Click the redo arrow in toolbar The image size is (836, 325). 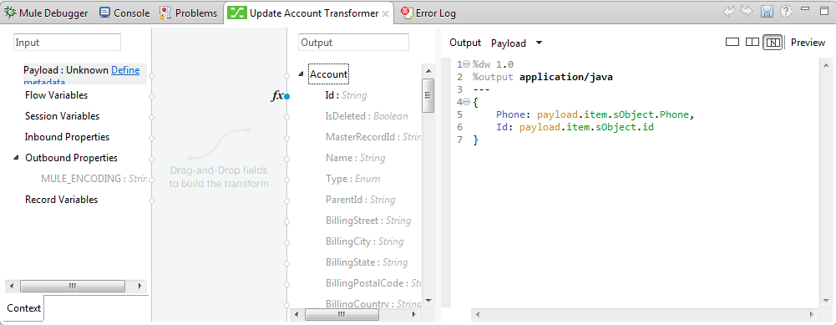click(x=747, y=12)
